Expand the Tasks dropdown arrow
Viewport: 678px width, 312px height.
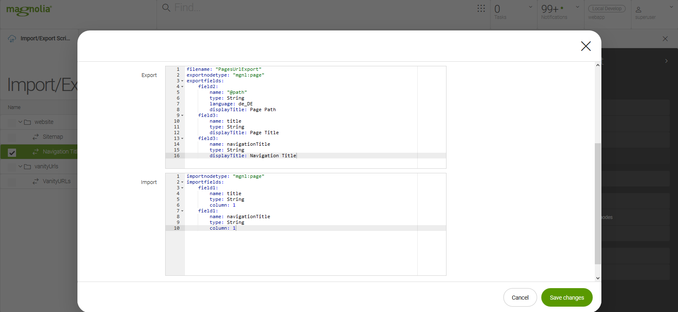click(530, 7)
